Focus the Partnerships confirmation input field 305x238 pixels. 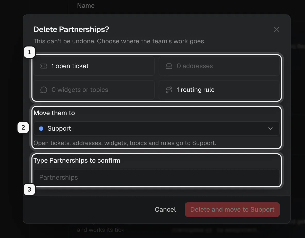coord(156,177)
